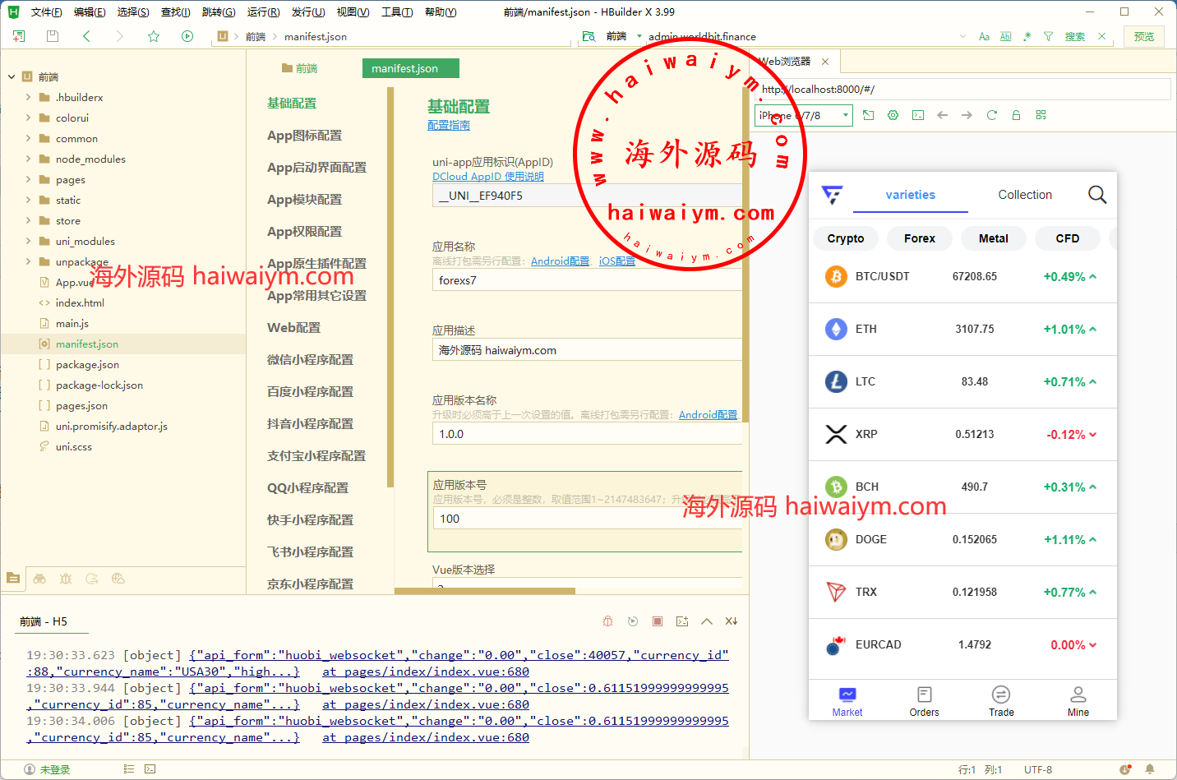Open the 运行(R) menu
This screenshot has width=1177, height=780.
tap(263, 12)
